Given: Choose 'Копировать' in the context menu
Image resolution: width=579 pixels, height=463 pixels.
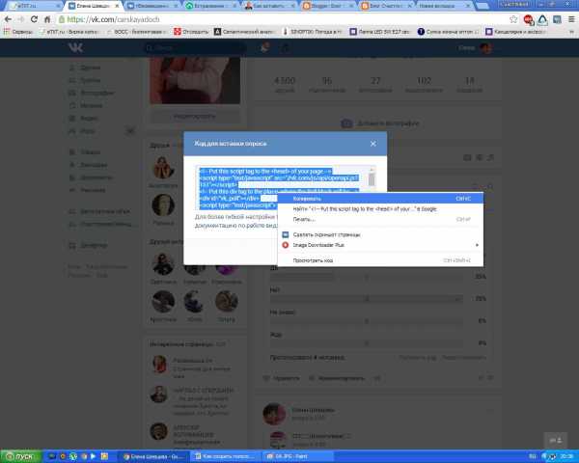Looking at the screenshot, I should pos(380,199).
